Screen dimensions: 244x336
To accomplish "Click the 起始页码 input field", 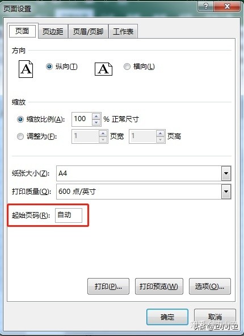I will (x=69, y=215).
